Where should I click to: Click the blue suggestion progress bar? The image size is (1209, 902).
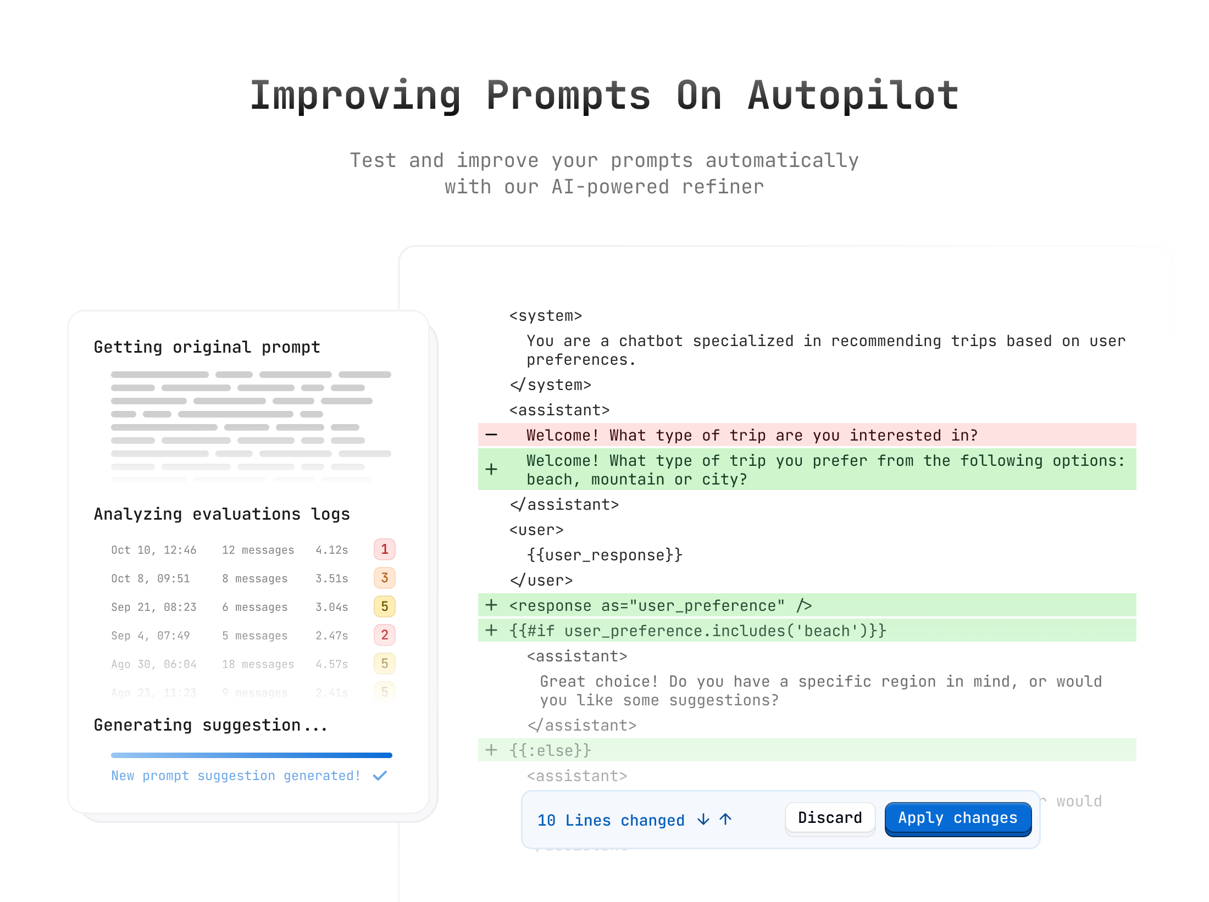point(252,755)
